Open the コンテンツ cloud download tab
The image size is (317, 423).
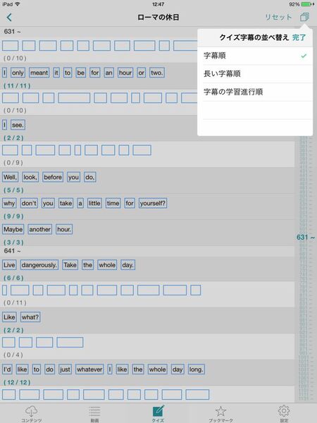(32, 414)
